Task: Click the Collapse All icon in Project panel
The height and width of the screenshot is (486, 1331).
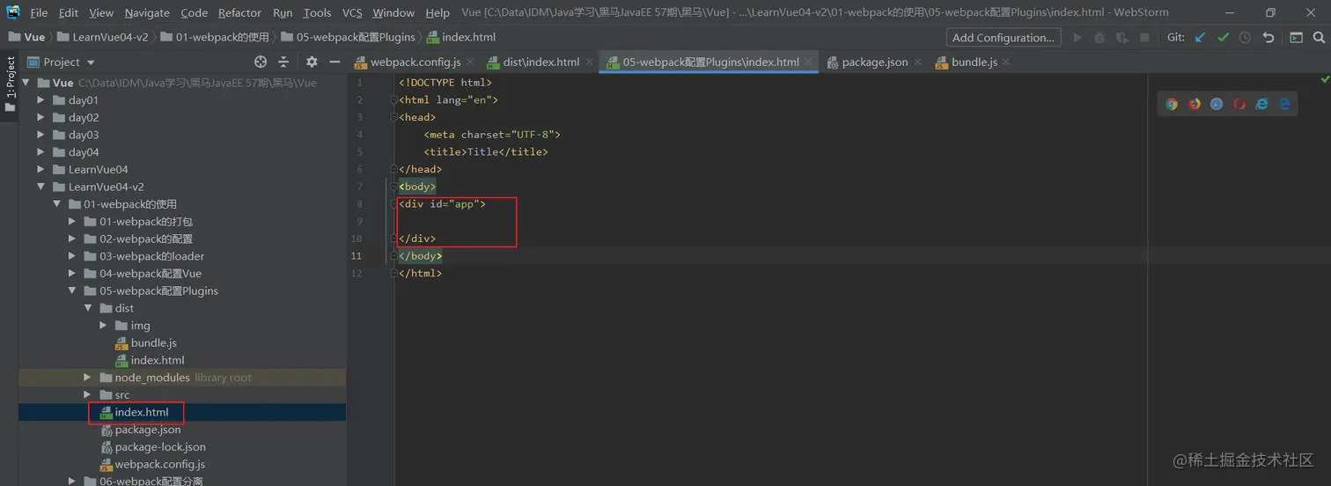Action: click(x=283, y=62)
